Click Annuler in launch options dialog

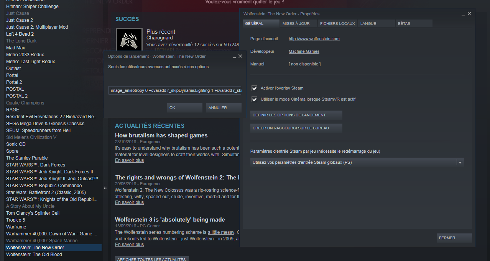coord(224,108)
